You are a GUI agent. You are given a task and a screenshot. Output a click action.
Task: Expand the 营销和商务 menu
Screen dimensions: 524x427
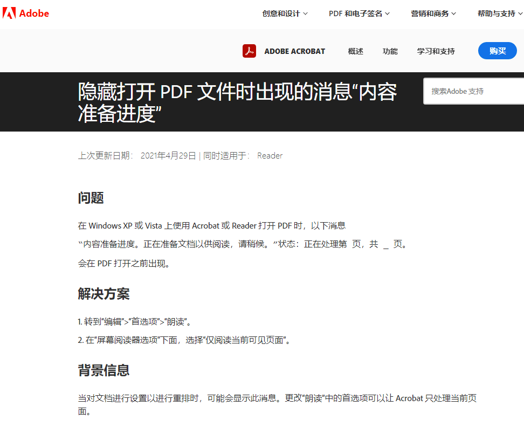coord(433,13)
